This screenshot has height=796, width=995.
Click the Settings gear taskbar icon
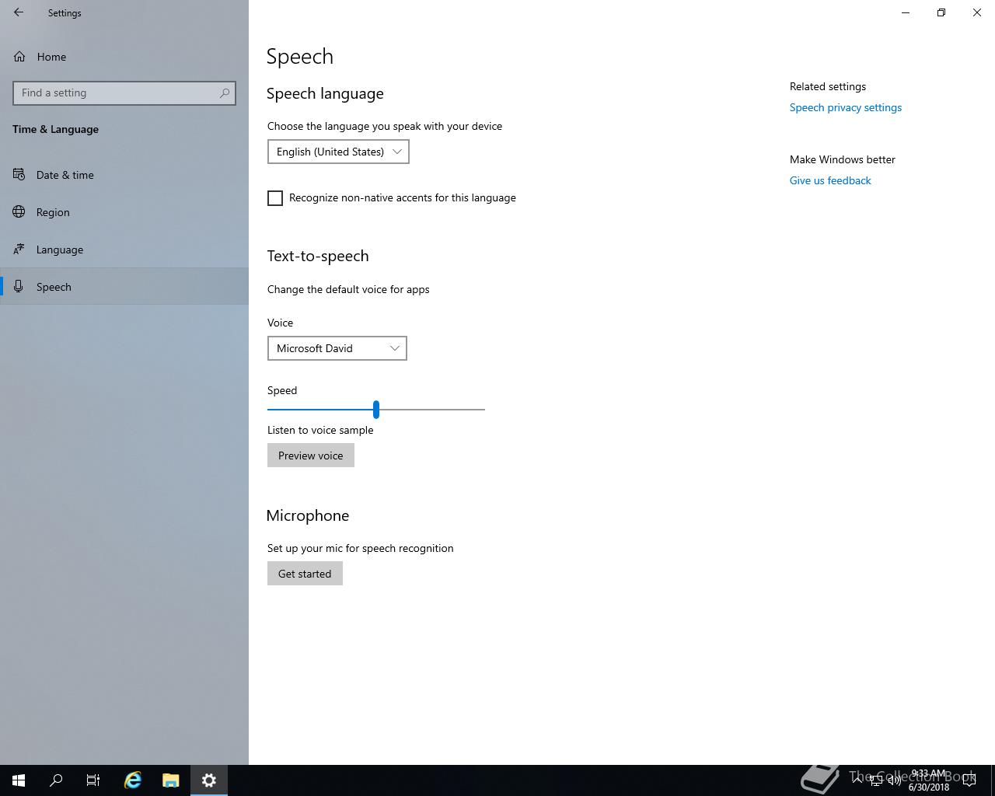[x=209, y=780]
